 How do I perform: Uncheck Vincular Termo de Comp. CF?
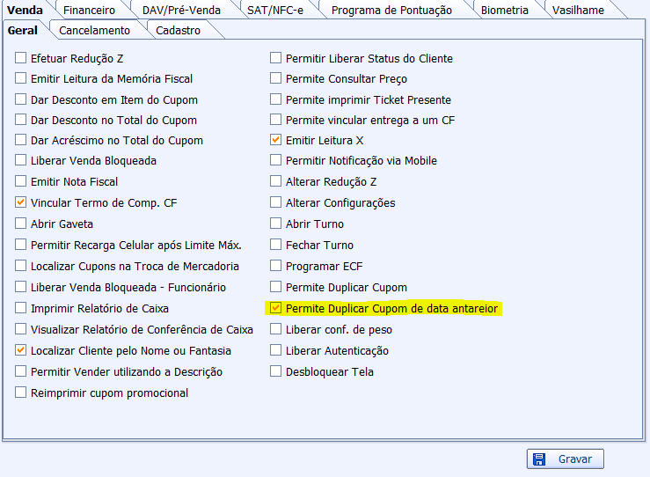click(21, 203)
